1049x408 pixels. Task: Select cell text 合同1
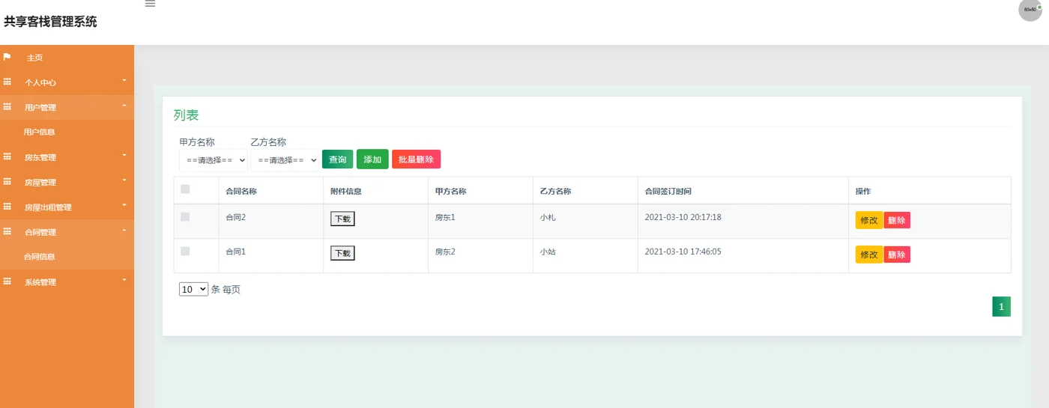[236, 252]
